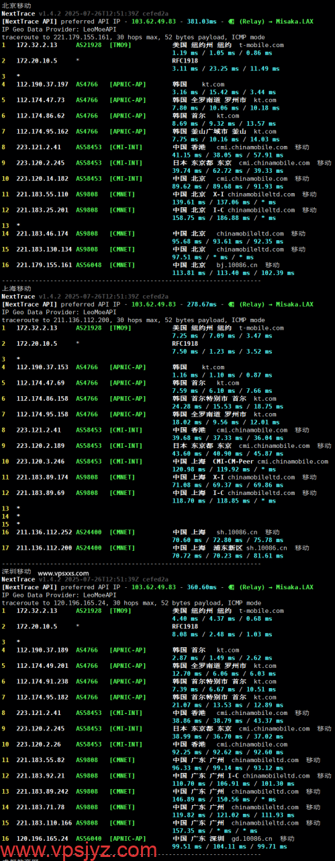This screenshot has width=335, height=861.
Task: Click IP address 112.190.37.189
Action: click(42, 650)
